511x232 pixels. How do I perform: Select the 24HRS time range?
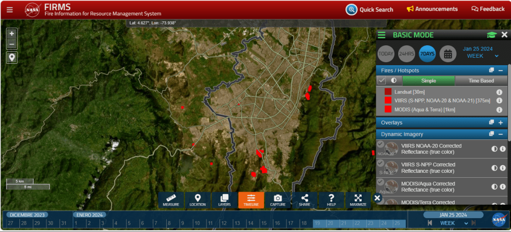(406, 54)
